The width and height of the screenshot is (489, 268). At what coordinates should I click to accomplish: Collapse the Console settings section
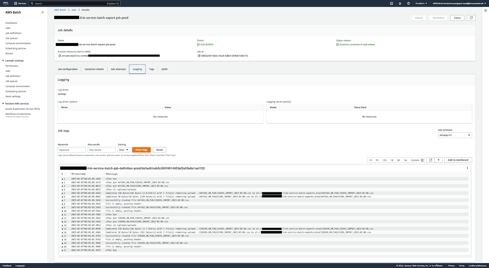tap(3, 61)
